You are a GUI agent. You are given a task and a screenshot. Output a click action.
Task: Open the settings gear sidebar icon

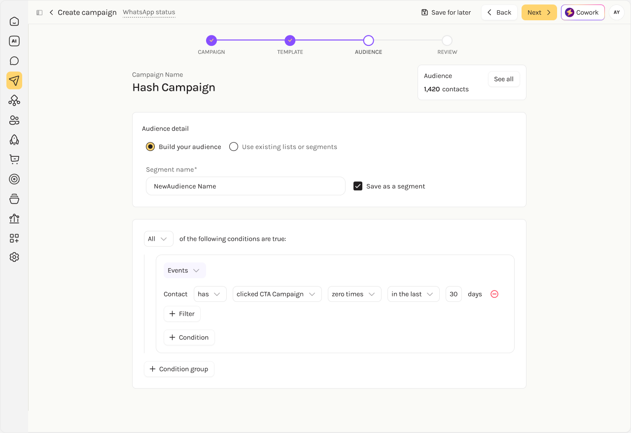pyautogui.click(x=14, y=257)
